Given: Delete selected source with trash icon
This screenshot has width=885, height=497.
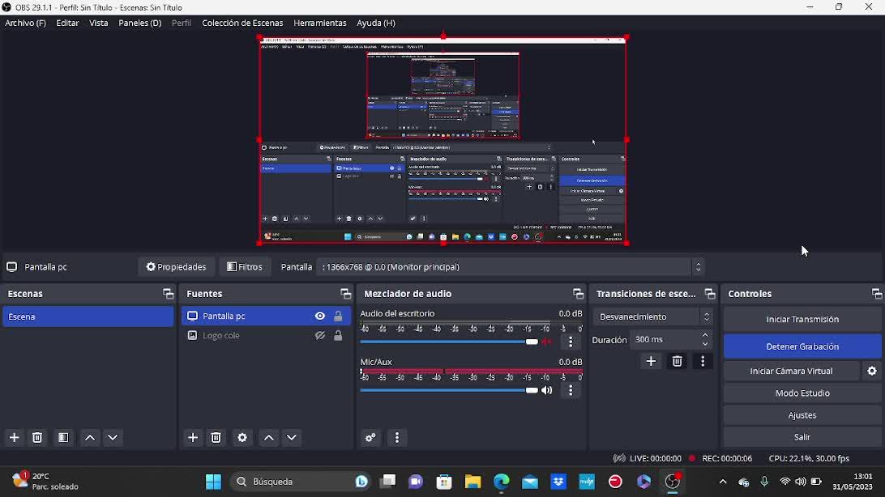Looking at the screenshot, I should 216,438.
